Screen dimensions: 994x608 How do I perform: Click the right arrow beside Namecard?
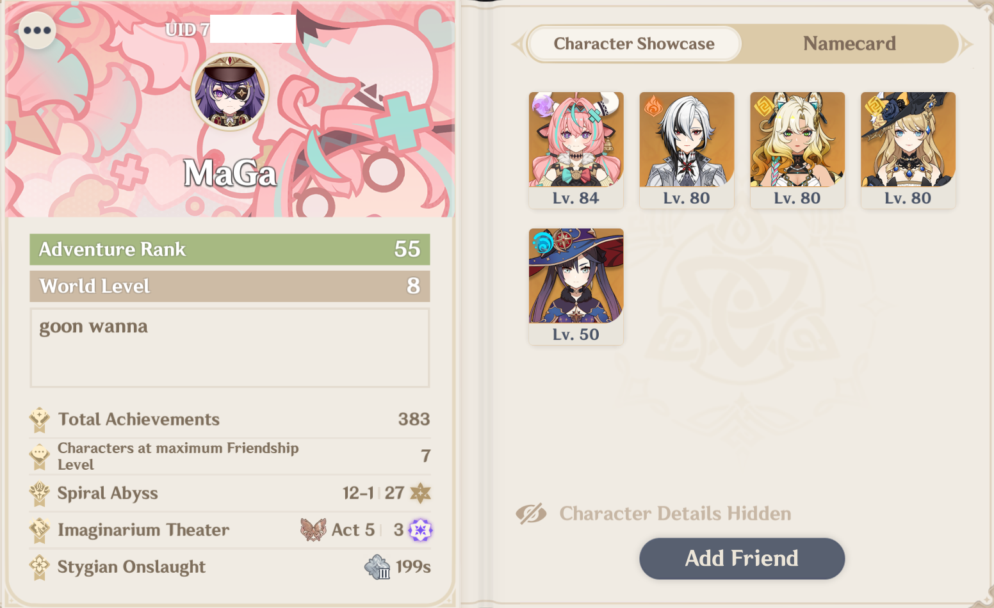tap(966, 44)
